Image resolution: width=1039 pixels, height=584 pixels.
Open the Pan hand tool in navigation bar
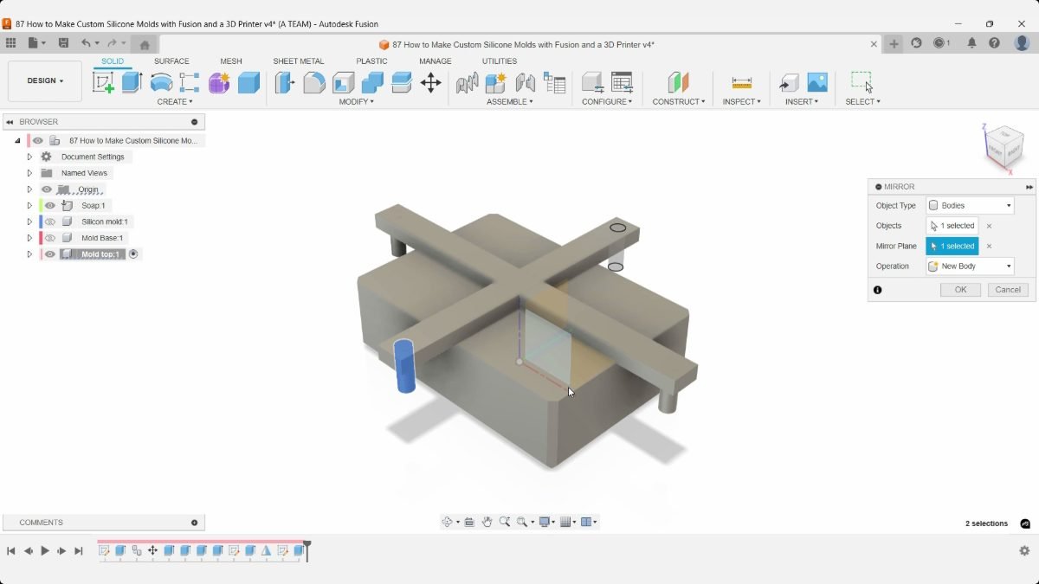point(487,522)
